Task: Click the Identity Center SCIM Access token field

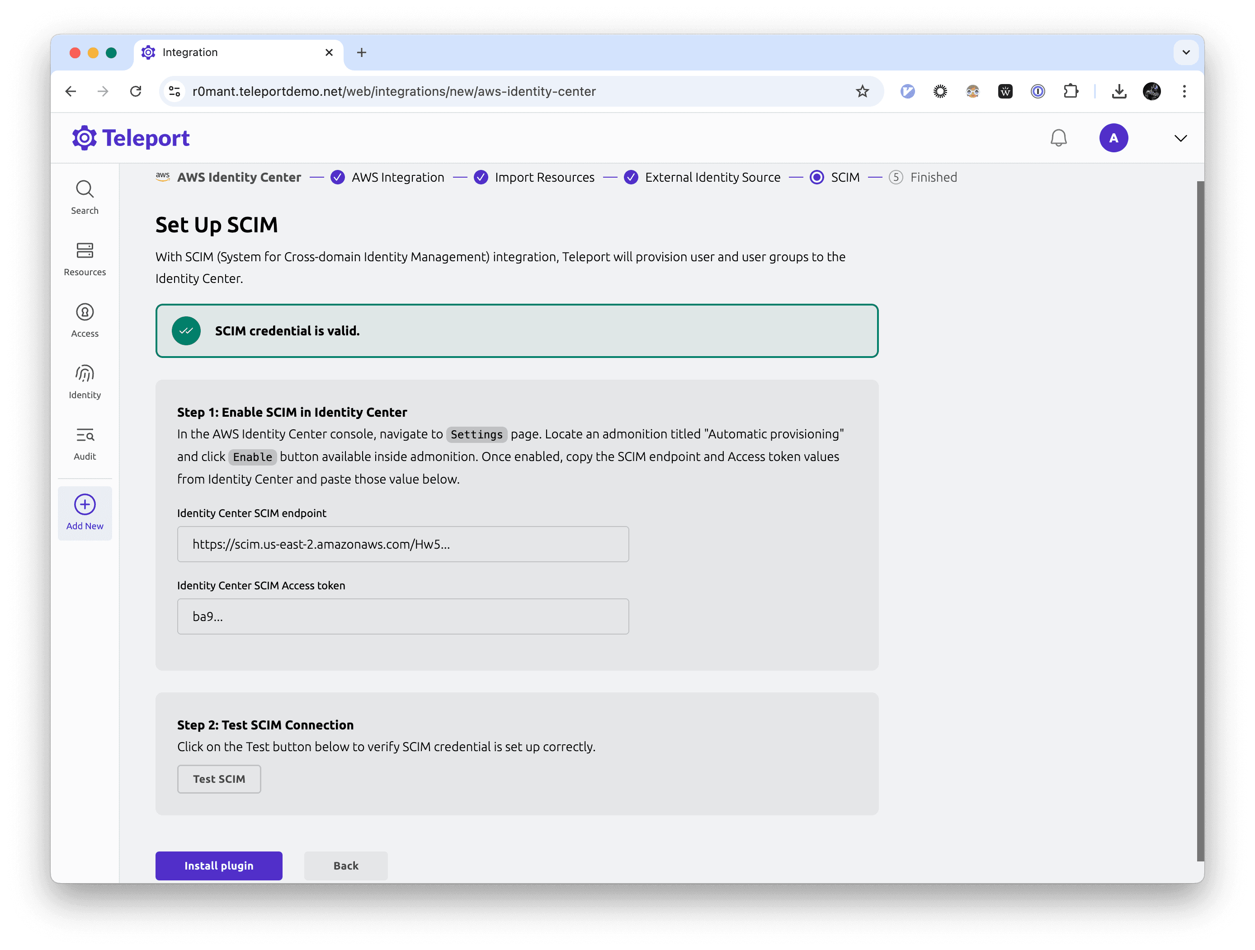Action: coord(403,616)
